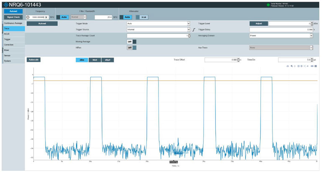The image size is (322, 172).
Task: Open the Trigger Mode dropdown
Action: (158, 24)
